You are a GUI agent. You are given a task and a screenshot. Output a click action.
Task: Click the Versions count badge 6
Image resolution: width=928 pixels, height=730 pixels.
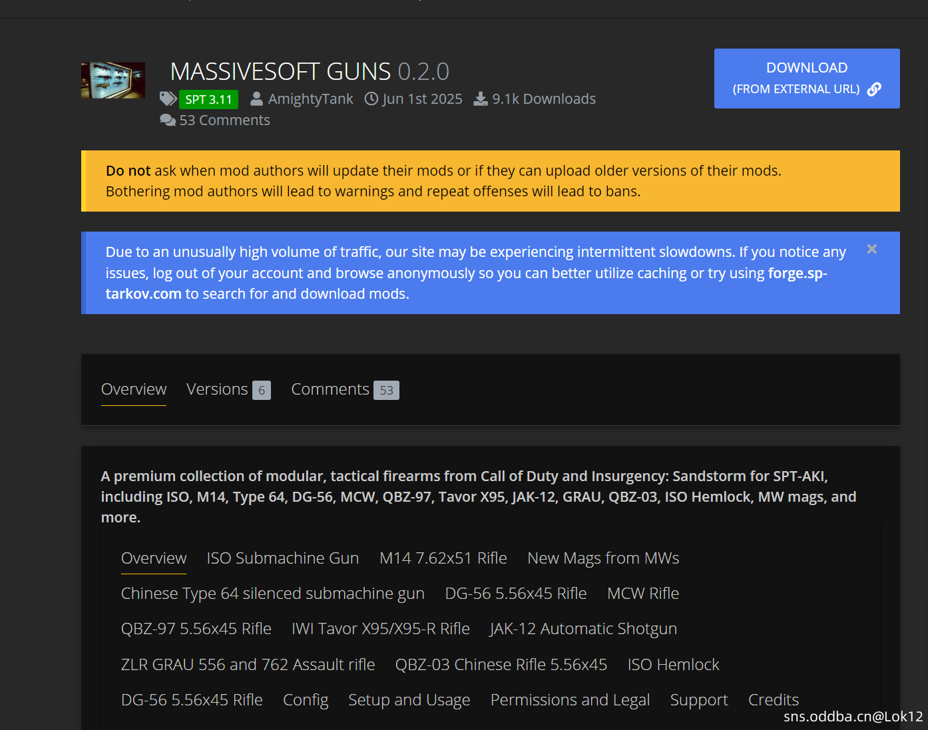coord(262,391)
